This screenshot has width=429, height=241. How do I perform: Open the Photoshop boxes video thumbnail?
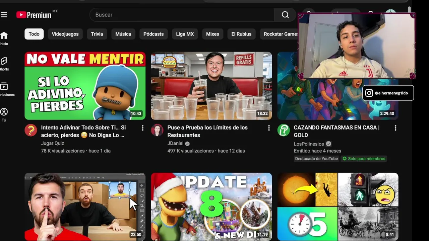(x=85, y=207)
